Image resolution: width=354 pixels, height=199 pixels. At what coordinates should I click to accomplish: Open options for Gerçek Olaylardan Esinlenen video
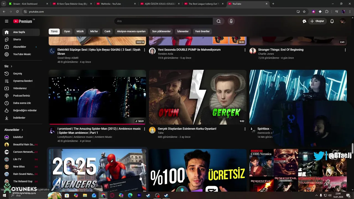point(245,129)
